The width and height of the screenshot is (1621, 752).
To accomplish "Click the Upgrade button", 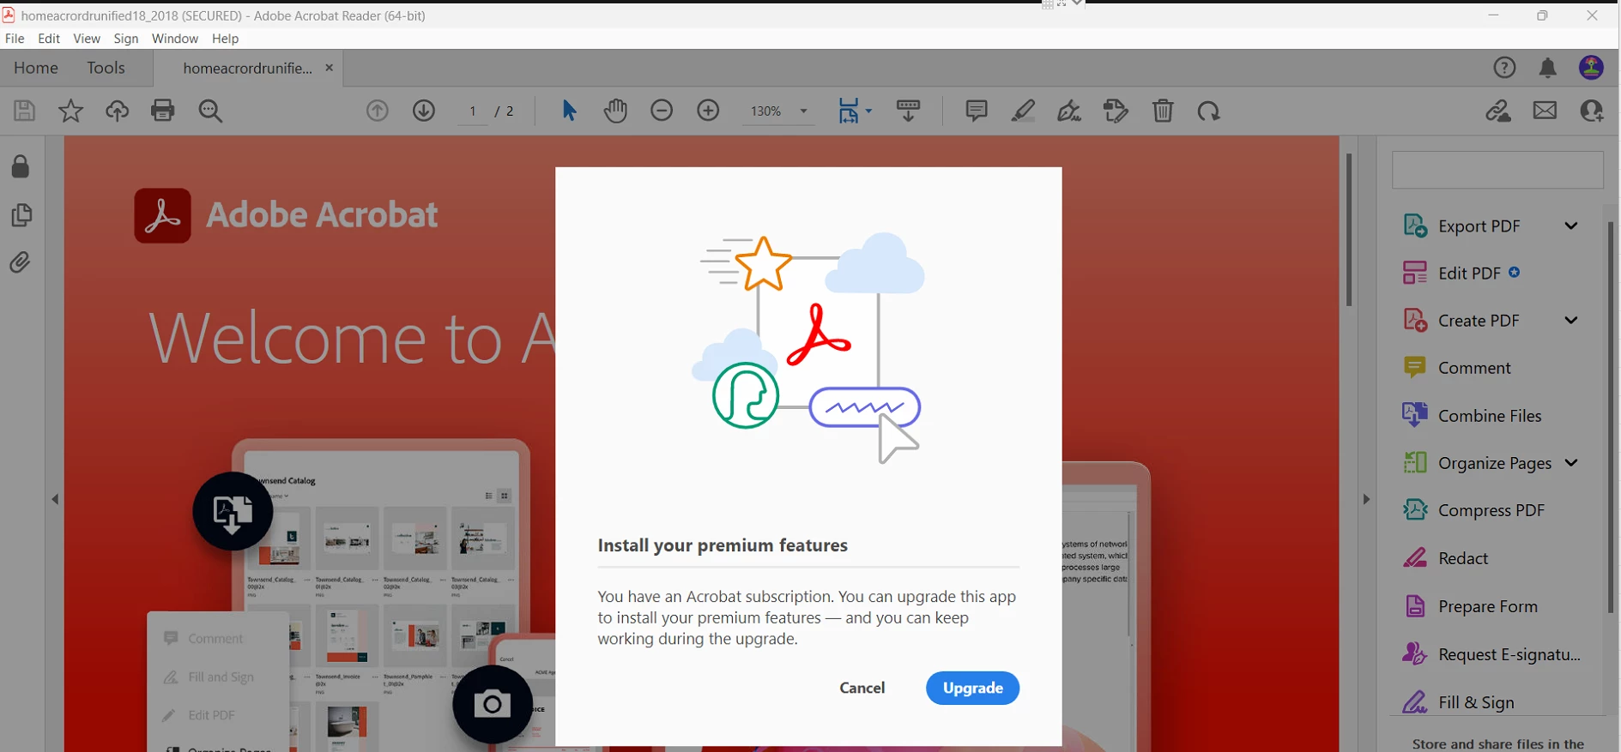I will point(972,688).
